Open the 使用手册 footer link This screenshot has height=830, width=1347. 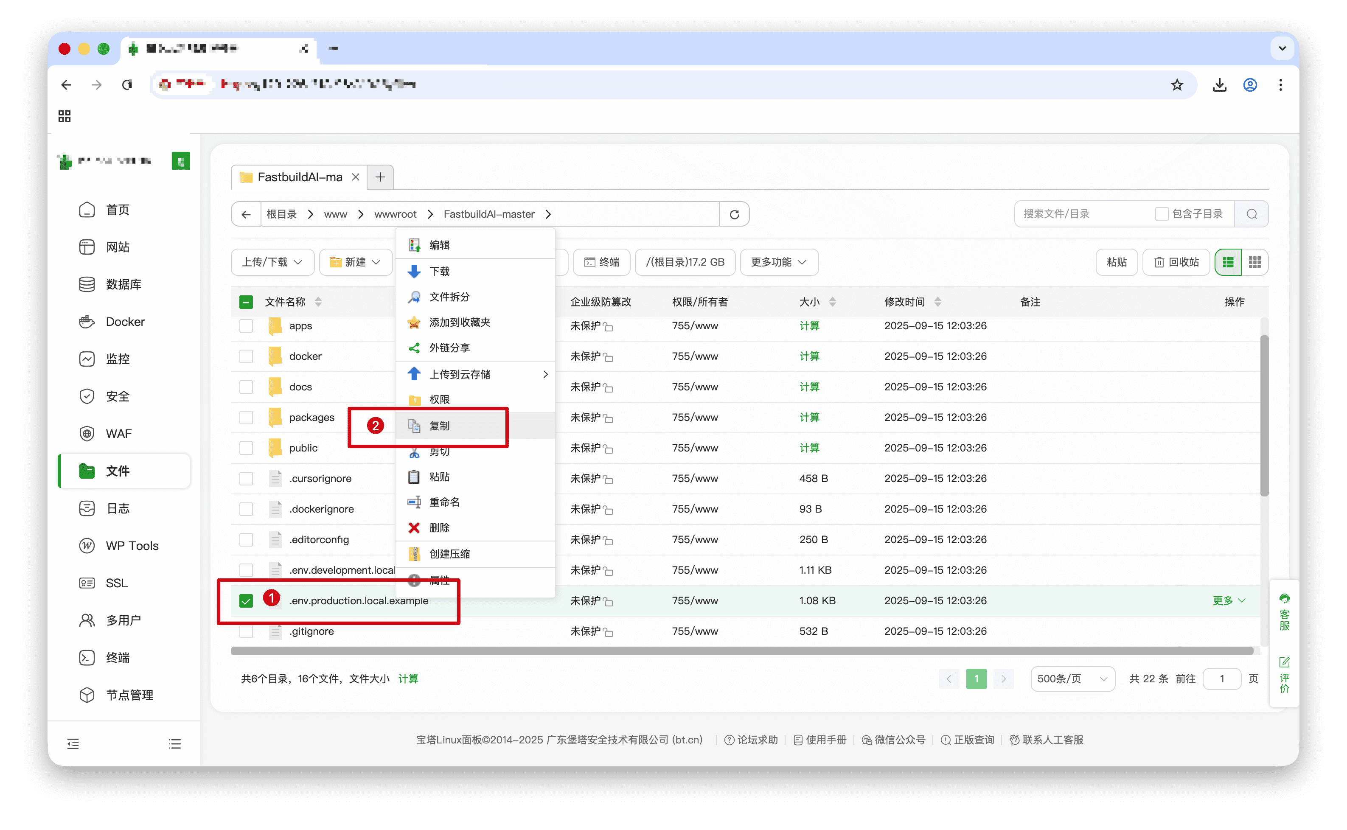click(825, 740)
